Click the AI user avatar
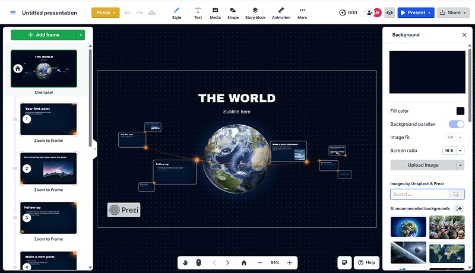The height and width of the screenshot is (273, 475). point(377,12)
